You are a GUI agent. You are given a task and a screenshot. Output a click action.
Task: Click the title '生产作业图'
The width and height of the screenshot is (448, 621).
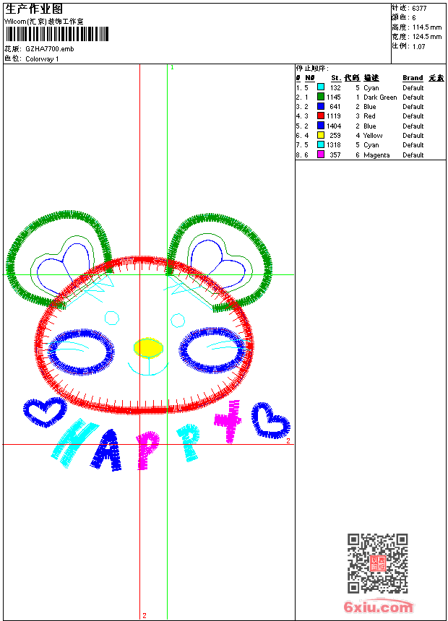coord(34,9)
